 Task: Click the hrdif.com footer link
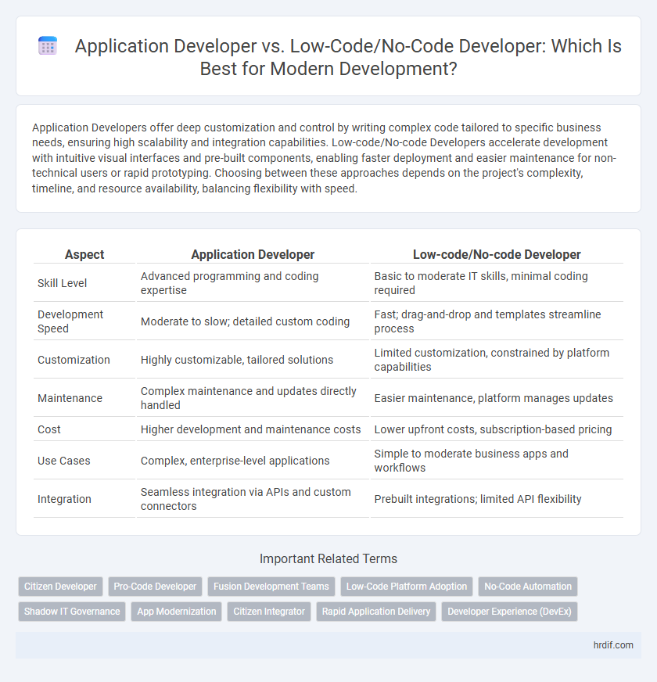click(613, 645)
